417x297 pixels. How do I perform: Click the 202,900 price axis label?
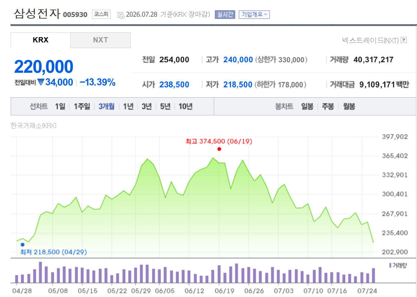[x=395, y=252]
